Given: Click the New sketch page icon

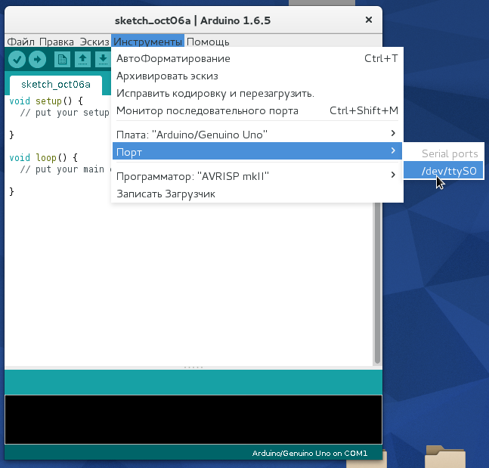Looking at the screenshot, I should pyautogui.click(x=62, y=59).
